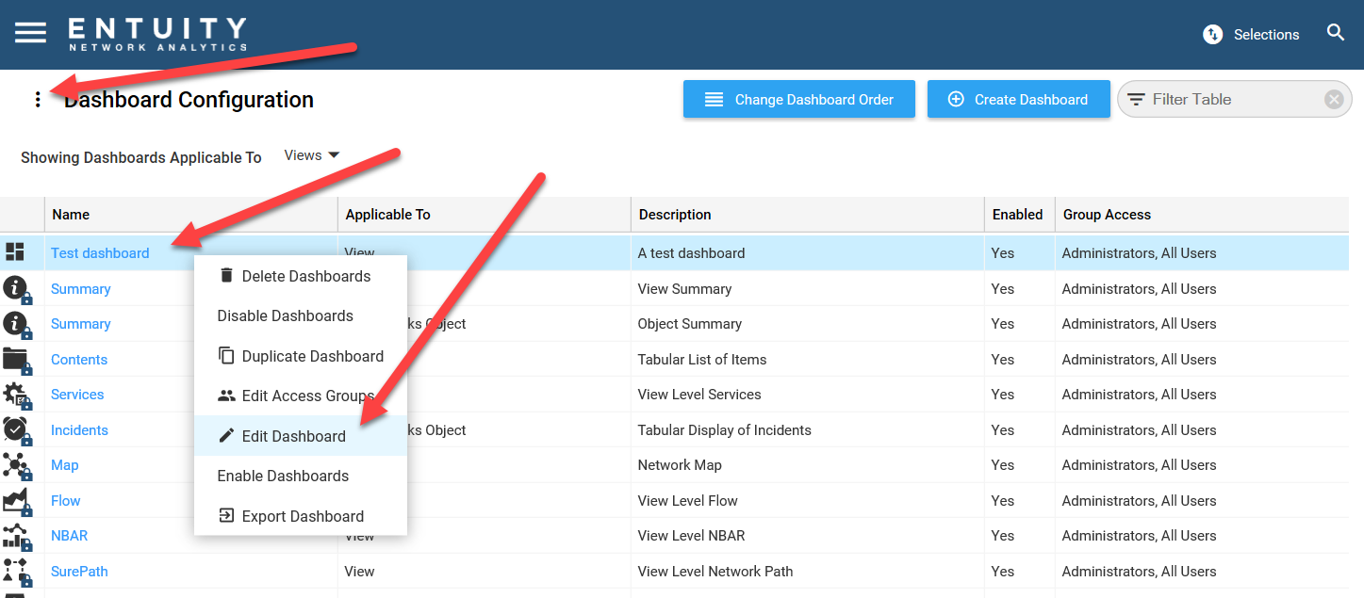1364x598 pixels.
Task: Click the network node icon for Map
Action: [x=17, y=465]
